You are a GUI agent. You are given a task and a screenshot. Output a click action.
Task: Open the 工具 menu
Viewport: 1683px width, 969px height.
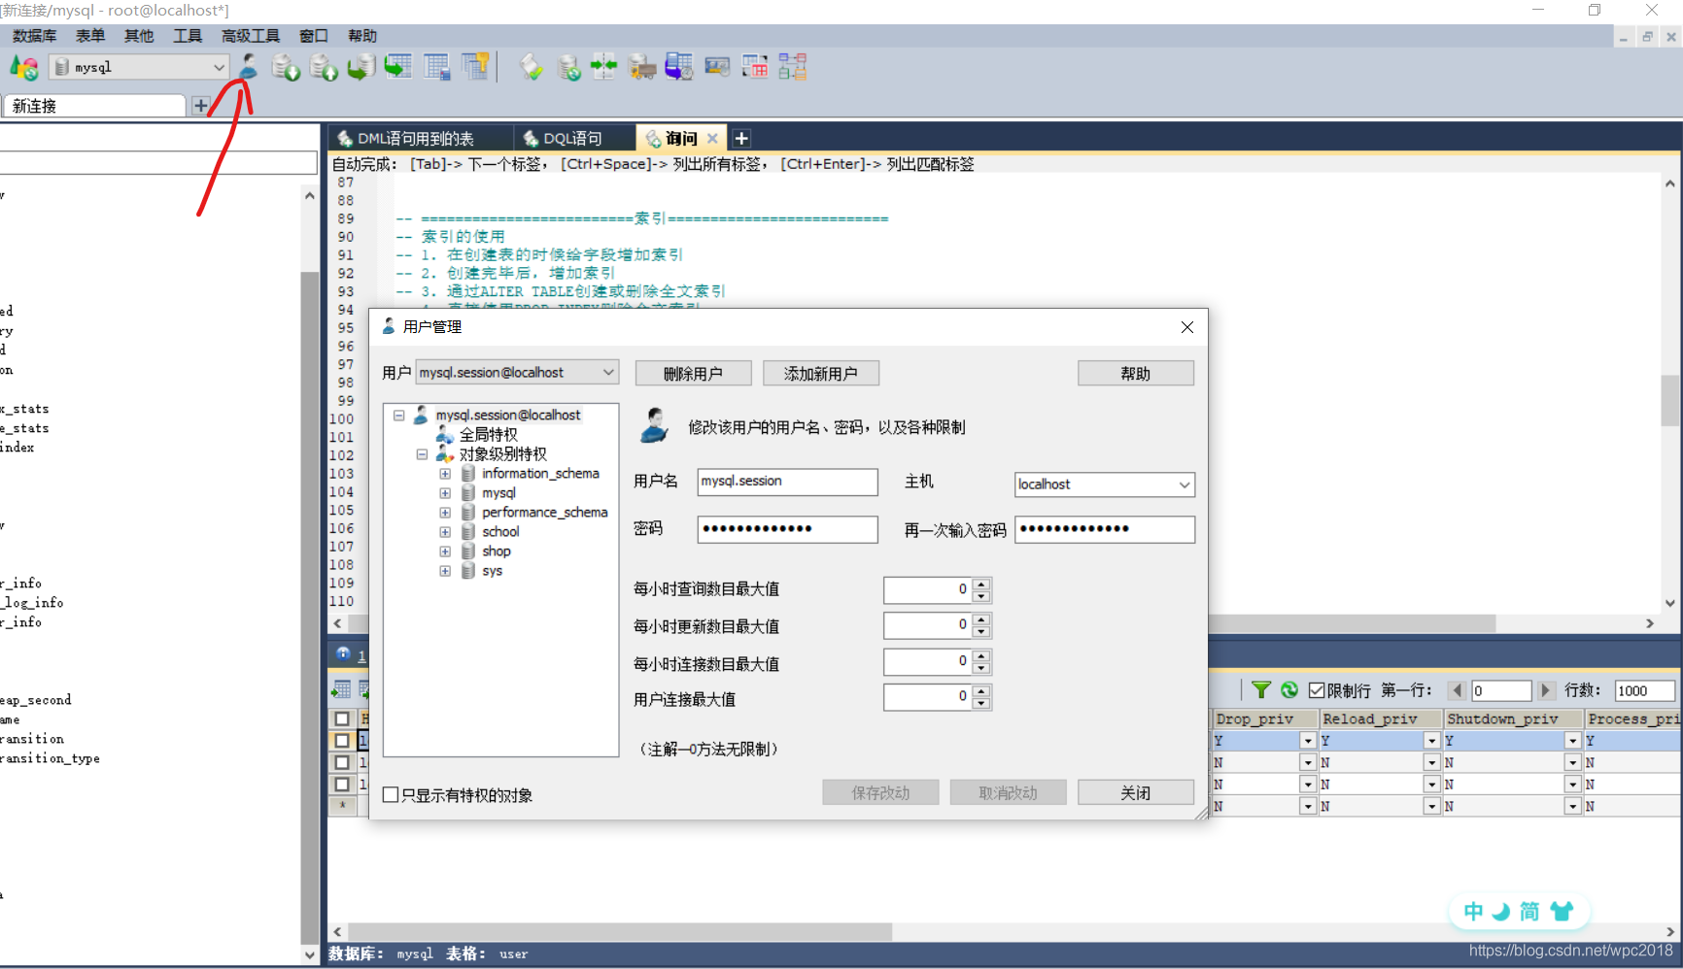188,36
